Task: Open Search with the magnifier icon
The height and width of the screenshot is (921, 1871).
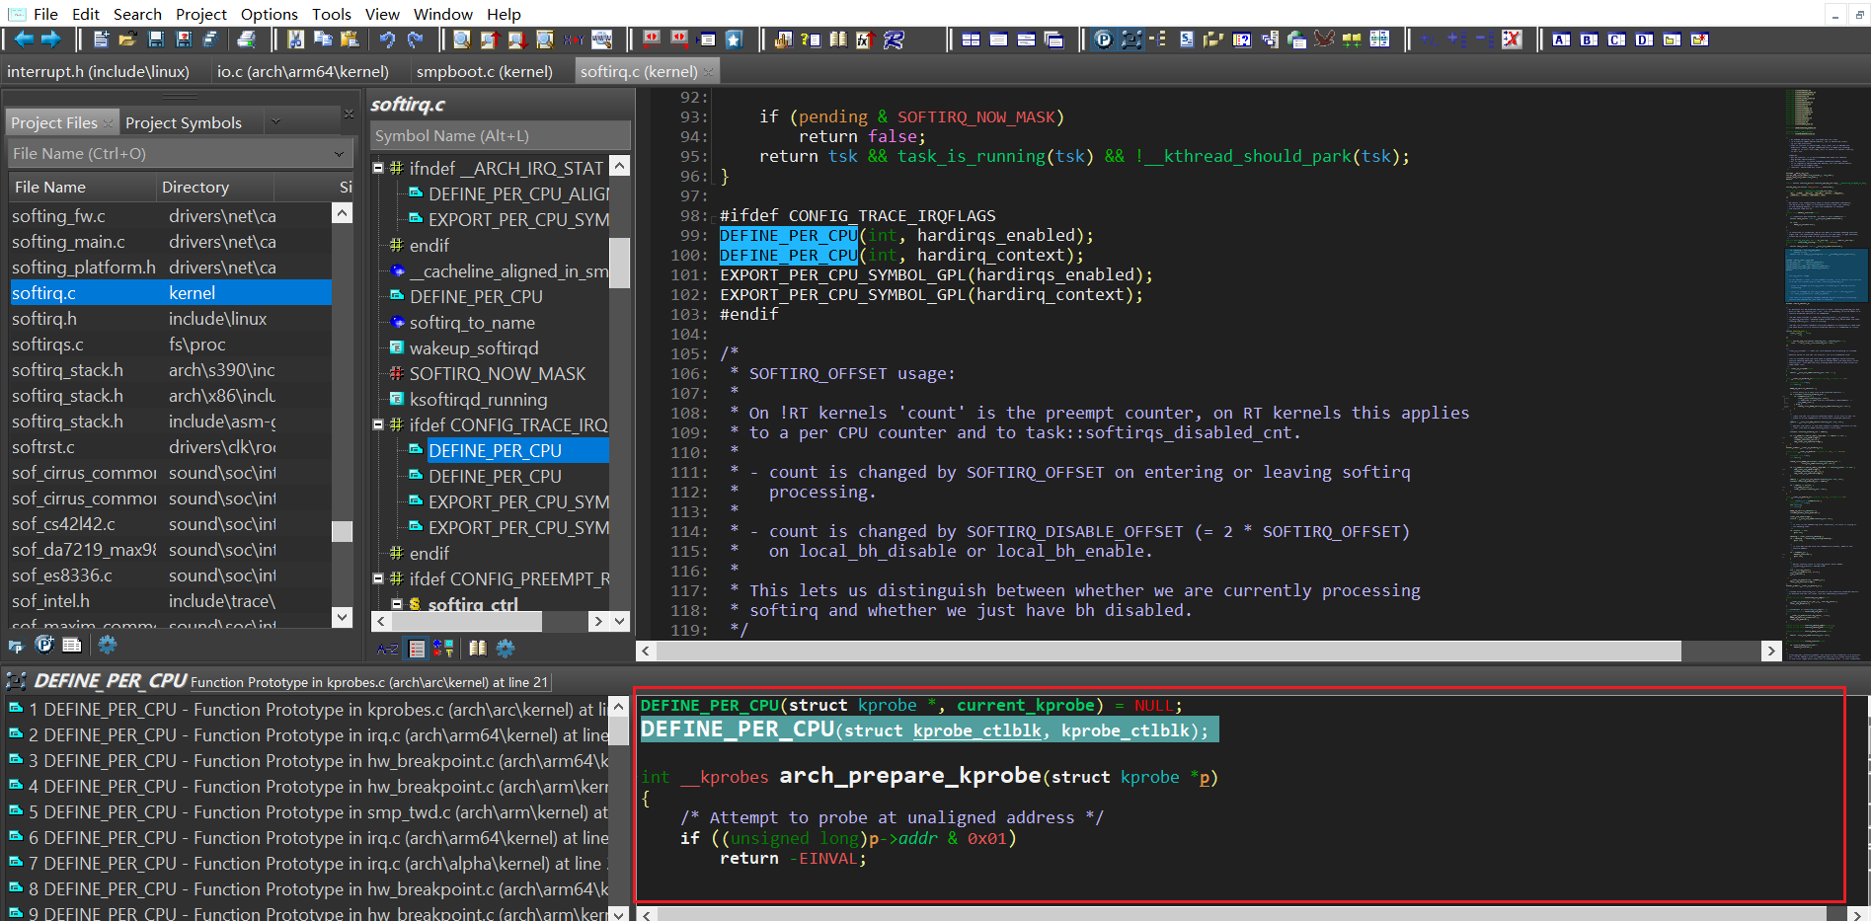Action: point(461,39)
